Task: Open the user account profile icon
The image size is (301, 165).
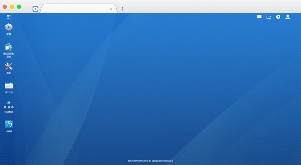Action: coord(288,17)
